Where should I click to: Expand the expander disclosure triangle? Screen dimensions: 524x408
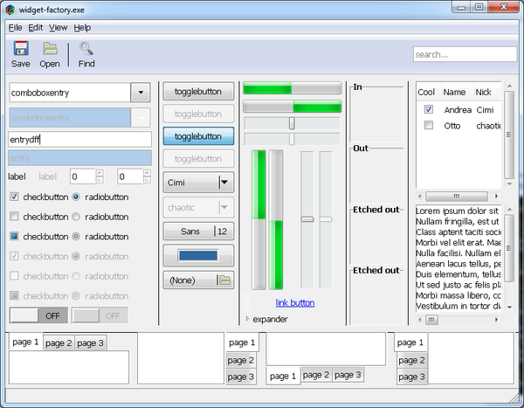point(246,320)
